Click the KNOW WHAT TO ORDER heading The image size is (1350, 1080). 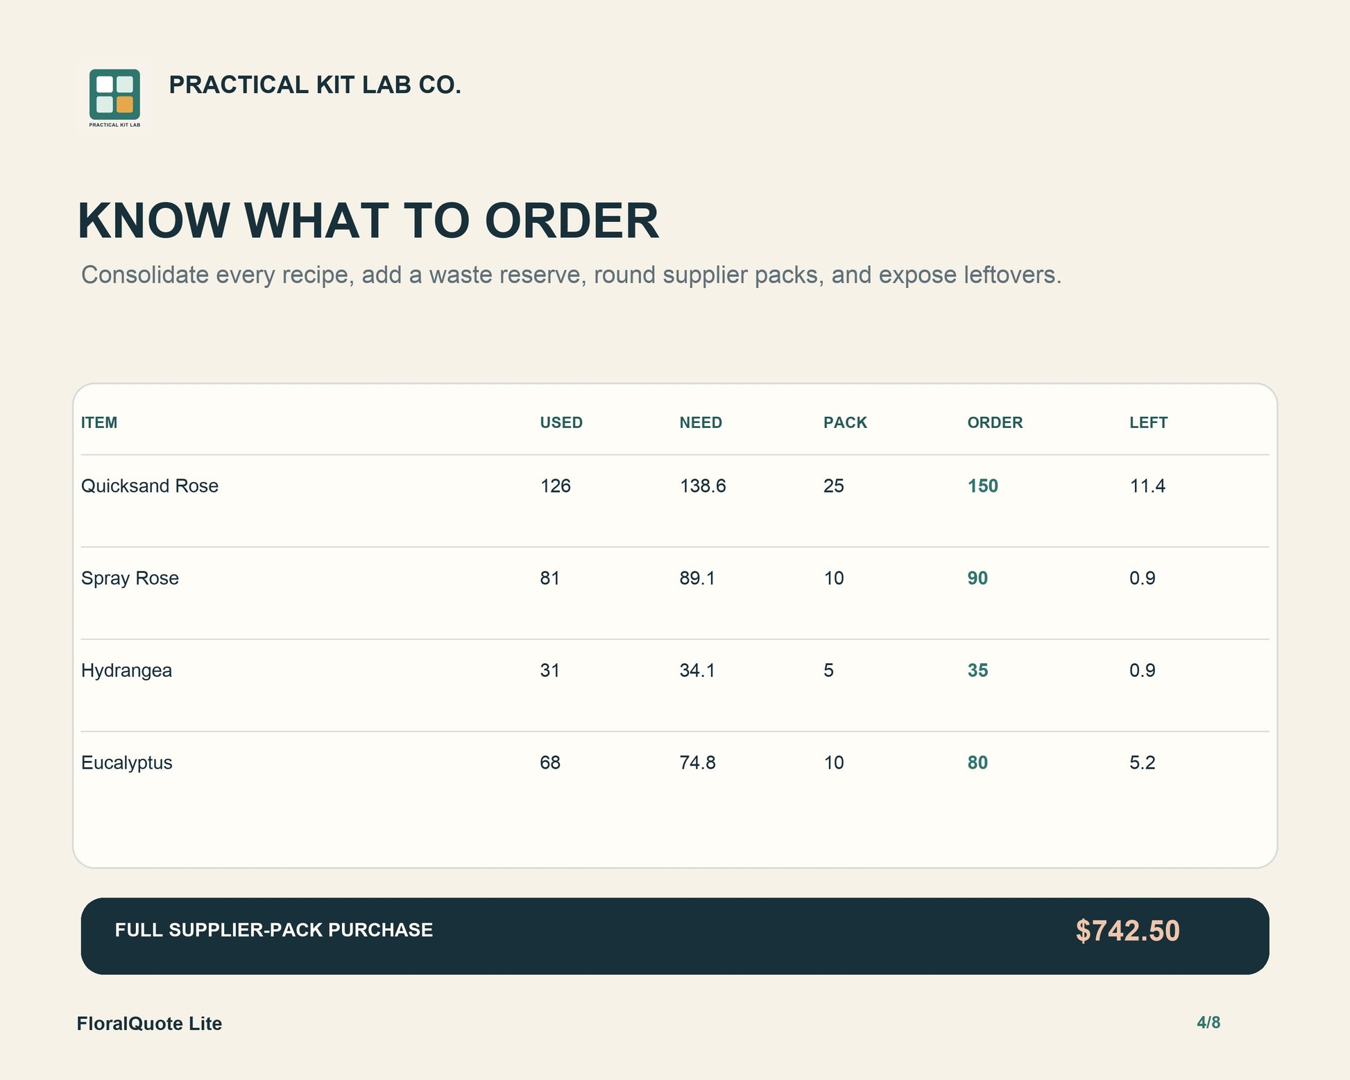click(368, 221)
